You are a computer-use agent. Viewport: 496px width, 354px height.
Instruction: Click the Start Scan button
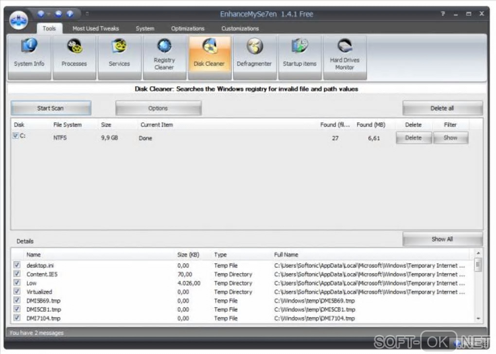[x=51, y=108]
